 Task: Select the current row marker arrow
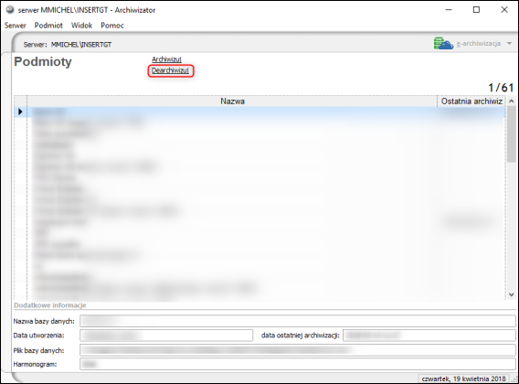point(20,112)
